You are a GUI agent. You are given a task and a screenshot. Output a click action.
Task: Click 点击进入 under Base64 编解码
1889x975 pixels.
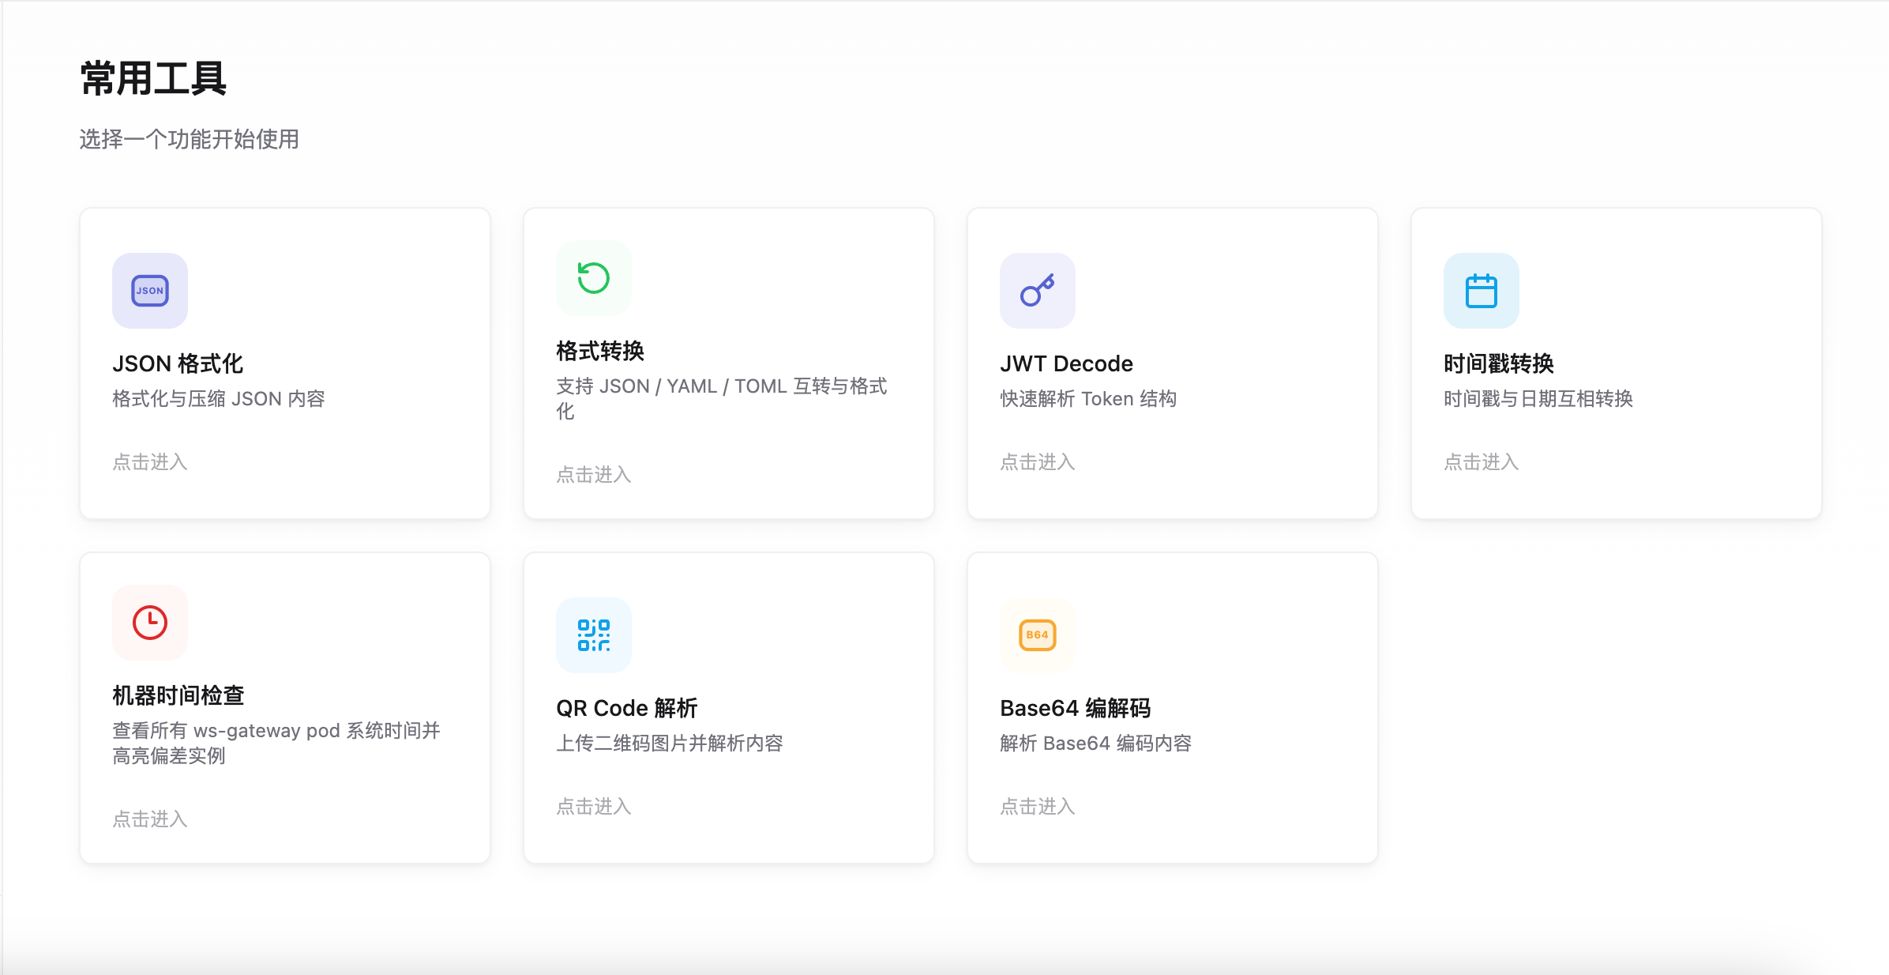point(1038,807)
